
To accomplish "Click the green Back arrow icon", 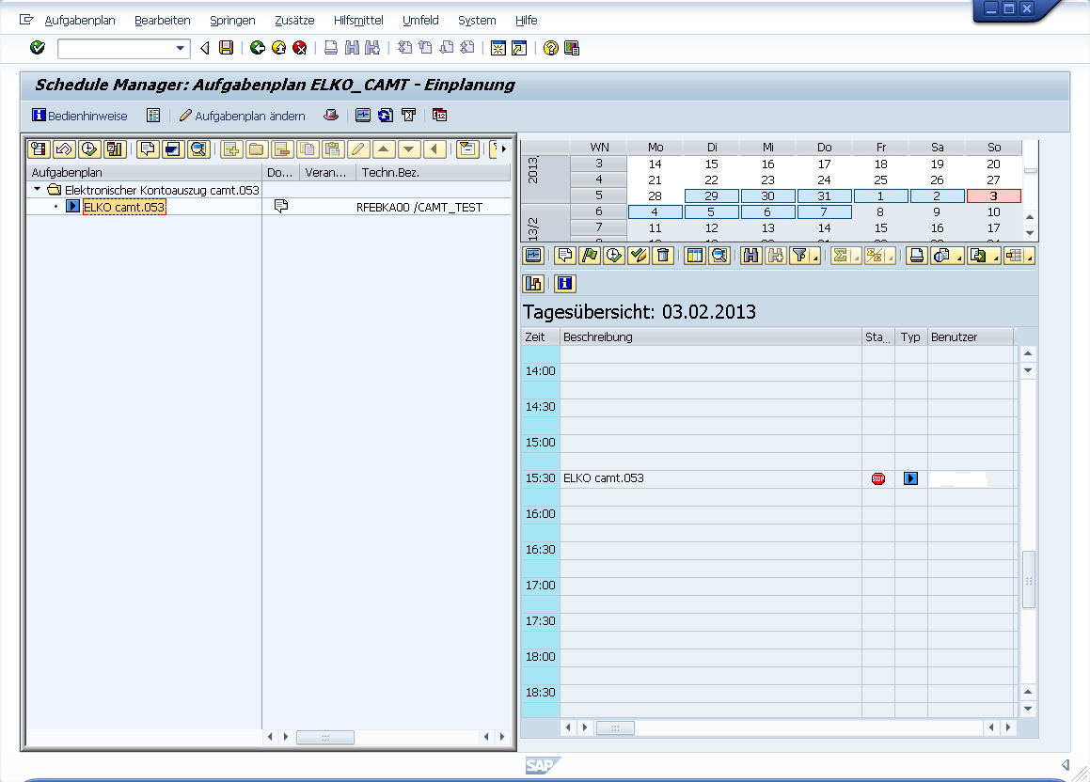I will (x=257, y=48).
